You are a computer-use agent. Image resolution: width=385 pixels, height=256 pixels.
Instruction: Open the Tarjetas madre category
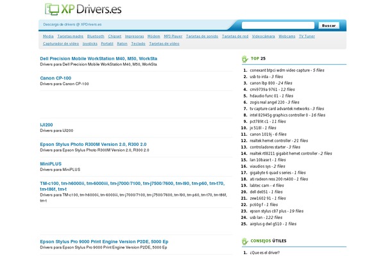tap(71, 36)
